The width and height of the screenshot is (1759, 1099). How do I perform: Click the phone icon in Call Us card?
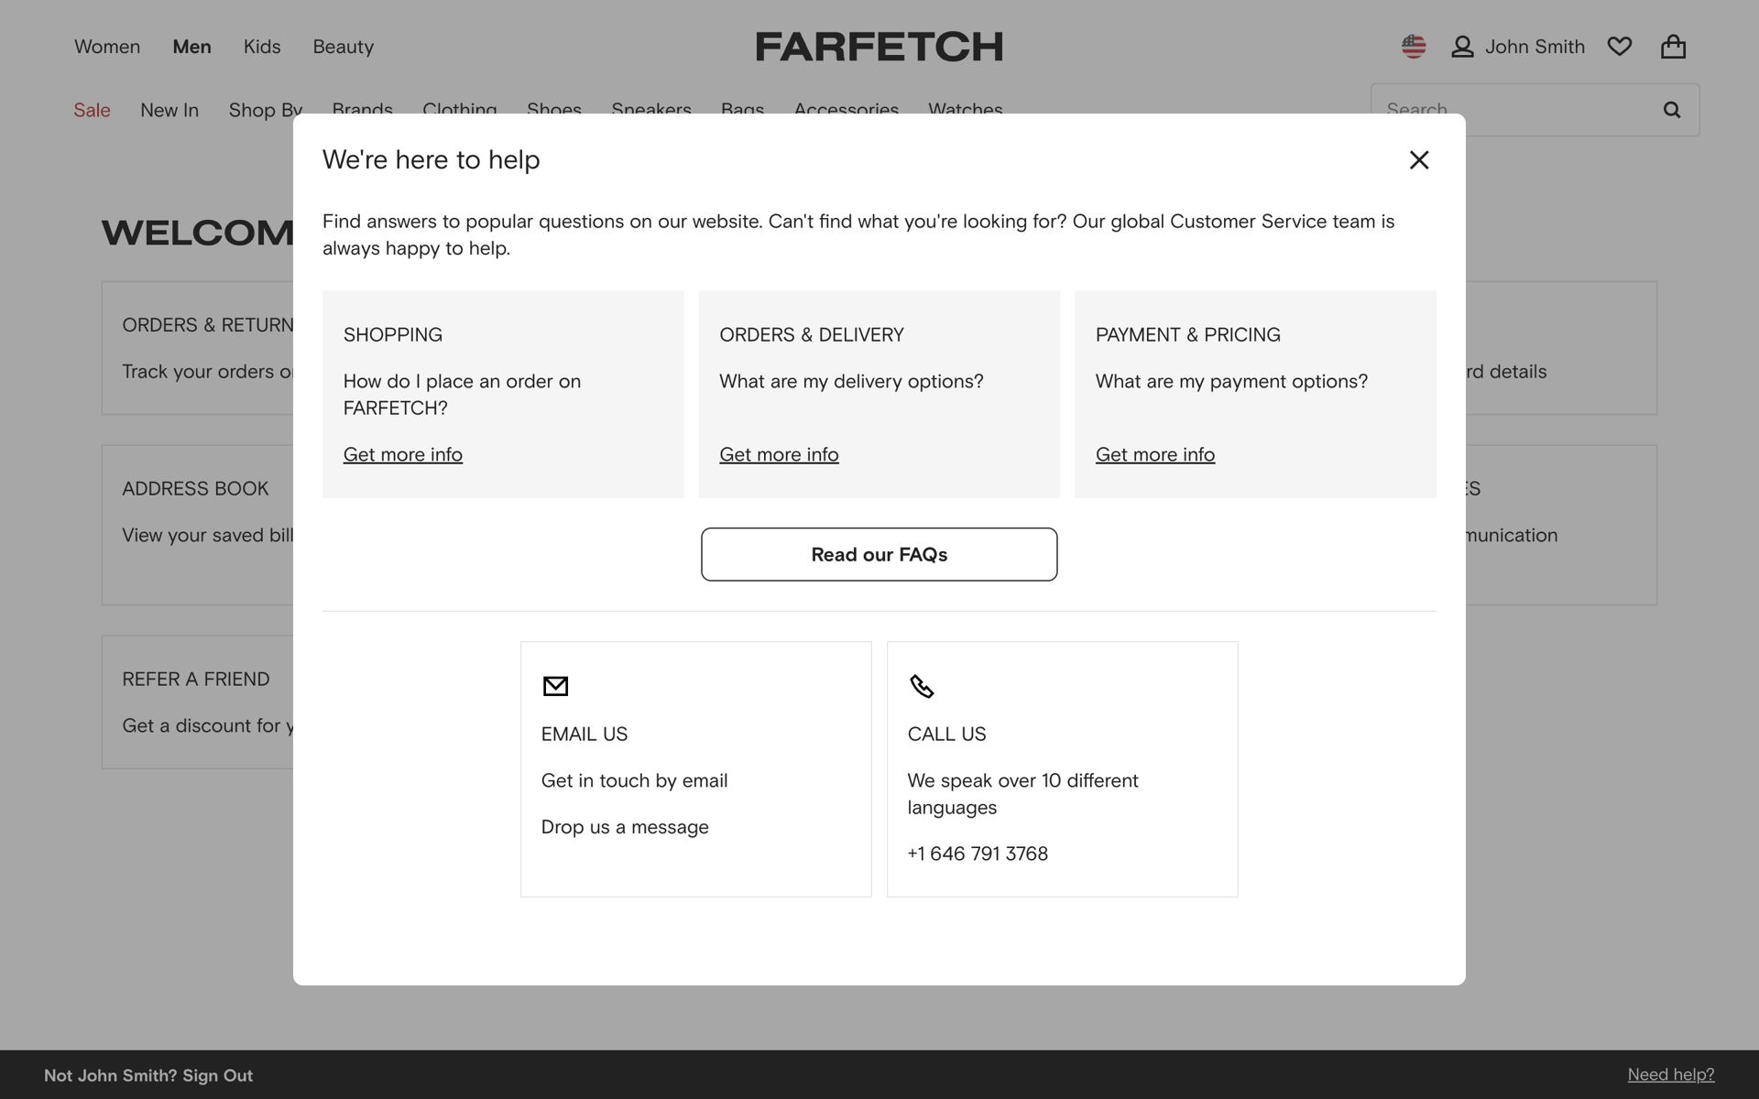[922, 686]
